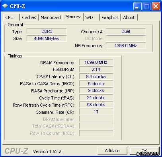This screenshot has height=157, width=162.
Task: Select the Mainboard tab
Action: (51, 17)
